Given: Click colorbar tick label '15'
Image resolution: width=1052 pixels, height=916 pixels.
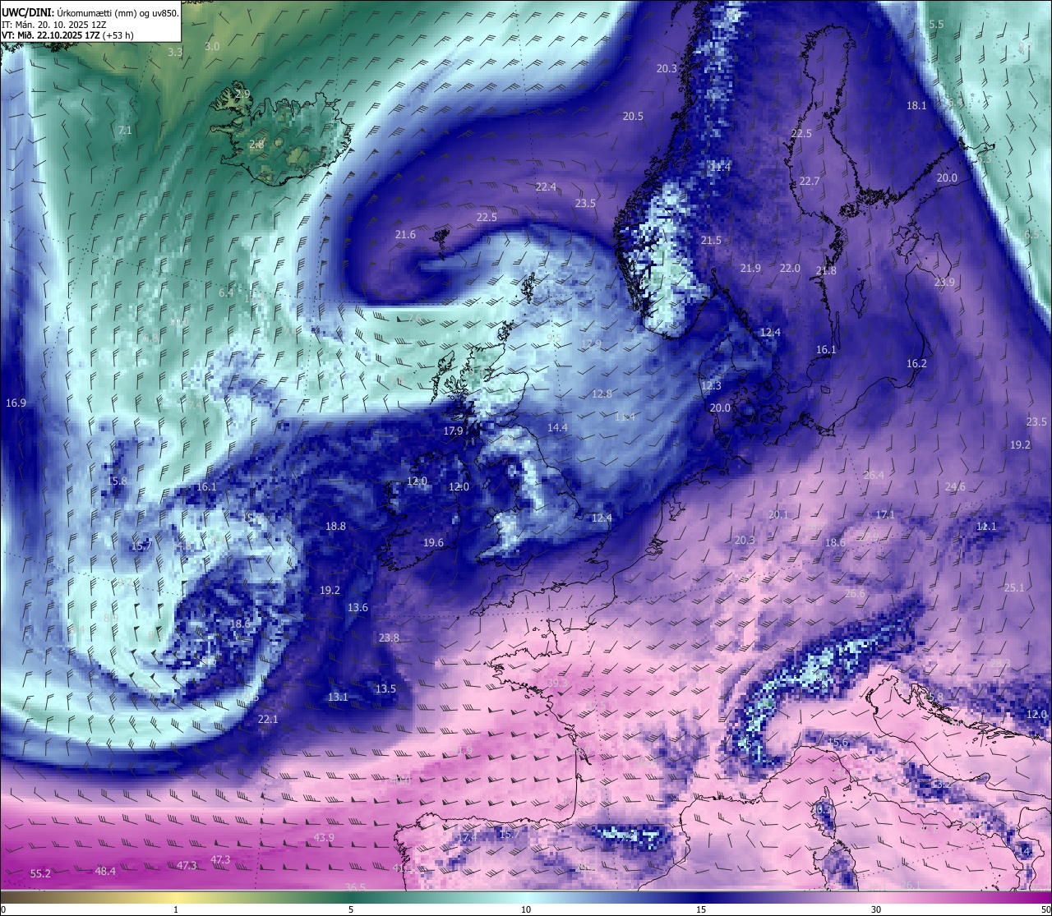Looking at the screenshot, I should 701,909.
